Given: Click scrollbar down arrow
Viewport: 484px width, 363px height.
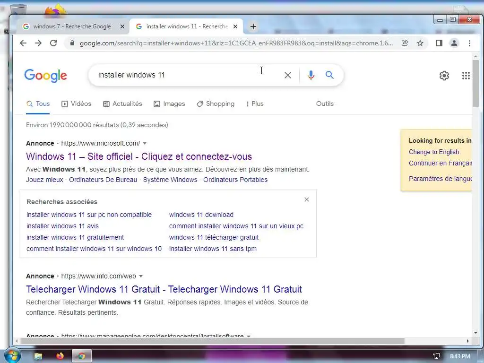Looking at the screenshot, I should pos(475,333).
